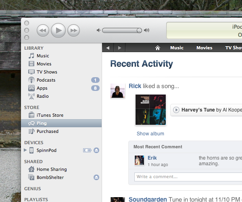Click the previous track rewind button
The height and width of the screenshot is (202, 242).
coord(43,30)
